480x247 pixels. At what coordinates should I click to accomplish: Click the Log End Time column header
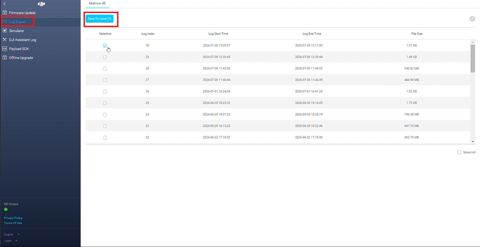[312, 34]
